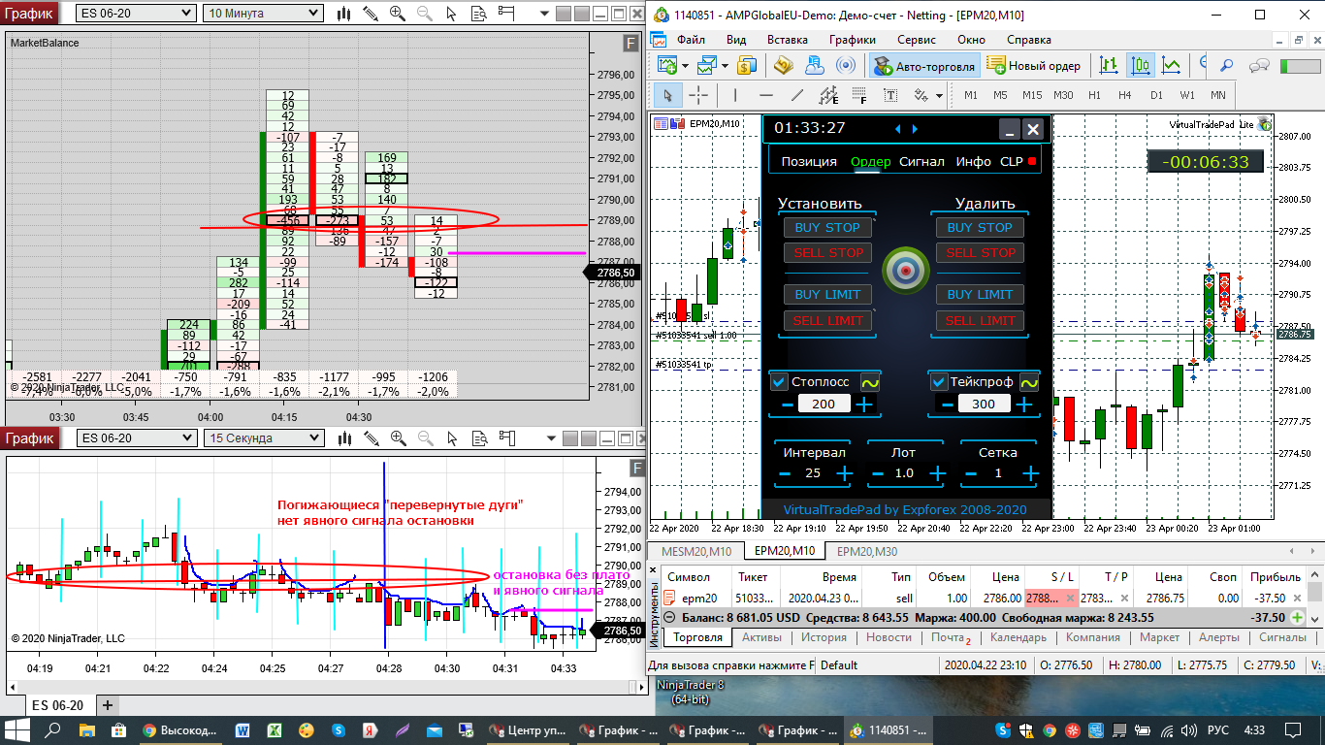This screenshot has height=745, width=1325.
Task: Toggle yellow wave button next to Стоплосс
Action: coord(868,382)
